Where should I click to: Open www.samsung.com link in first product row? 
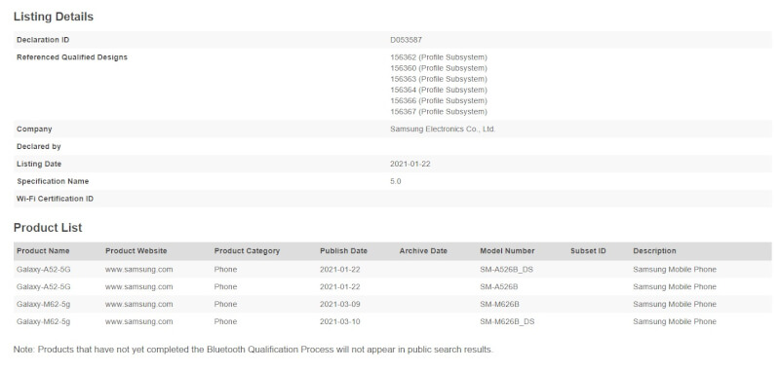pos(139,269)
